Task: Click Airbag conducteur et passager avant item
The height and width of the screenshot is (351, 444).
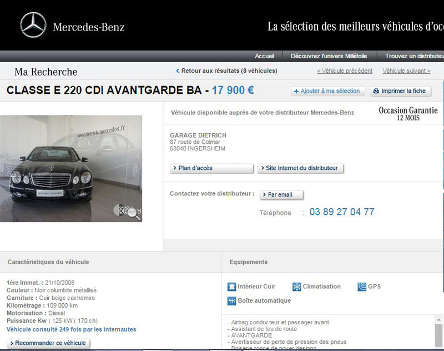Action: (278, 322)
